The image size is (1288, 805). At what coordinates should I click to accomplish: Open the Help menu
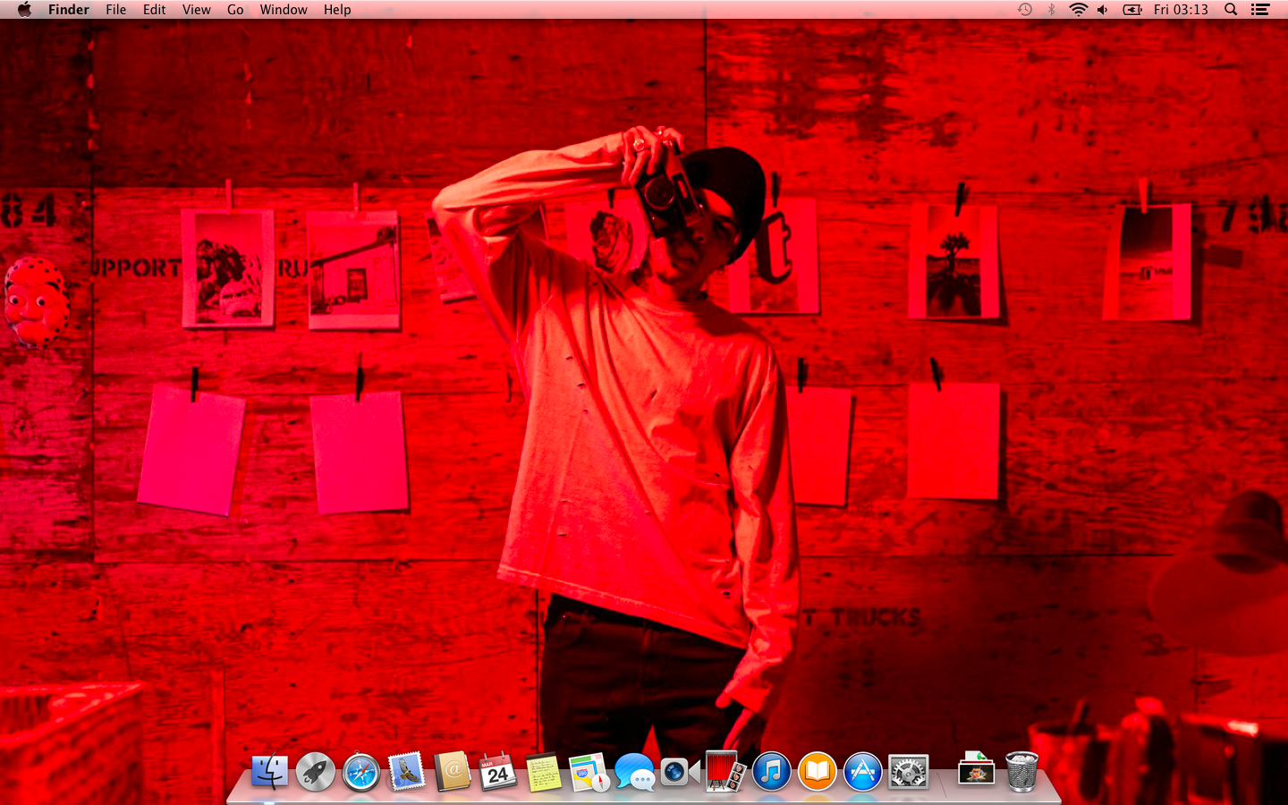[337, 10]
